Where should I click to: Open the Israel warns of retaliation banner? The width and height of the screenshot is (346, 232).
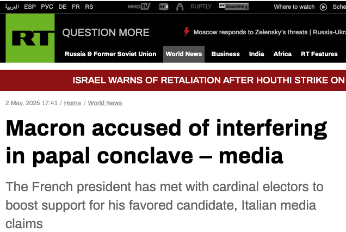tap(209, 80)
